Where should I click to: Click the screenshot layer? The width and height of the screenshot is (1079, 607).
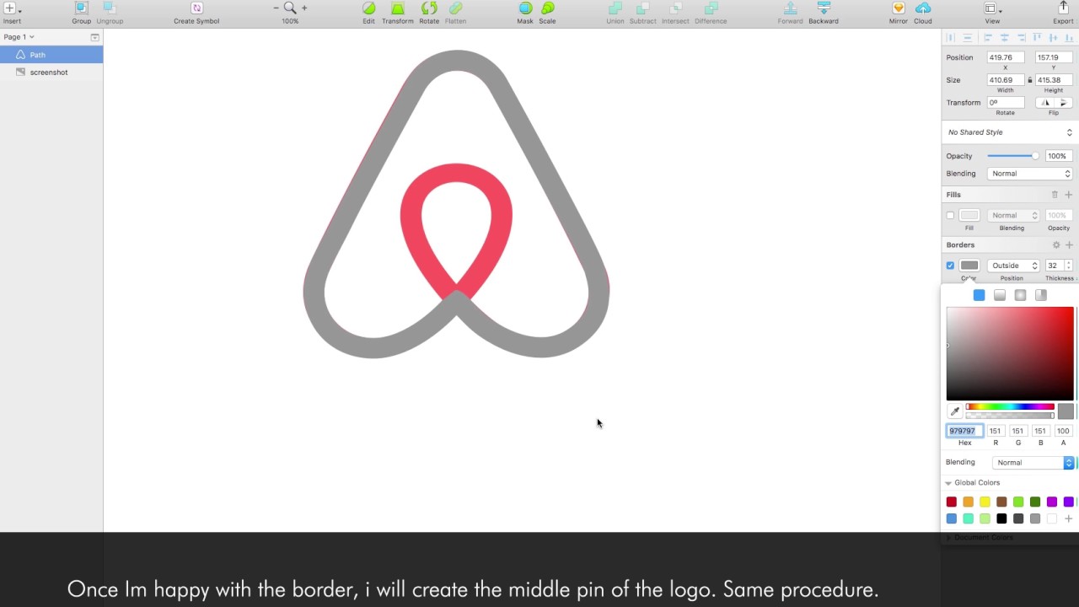click(48, 72)
